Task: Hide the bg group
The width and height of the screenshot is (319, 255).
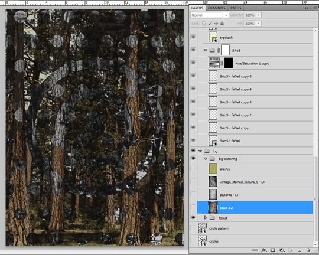Action: (193, 151)
